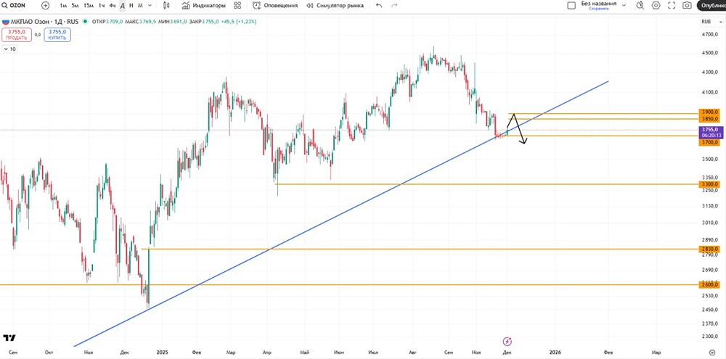Enter fullscreen mode
726x359 pixels.
click(x=672, y=6)
